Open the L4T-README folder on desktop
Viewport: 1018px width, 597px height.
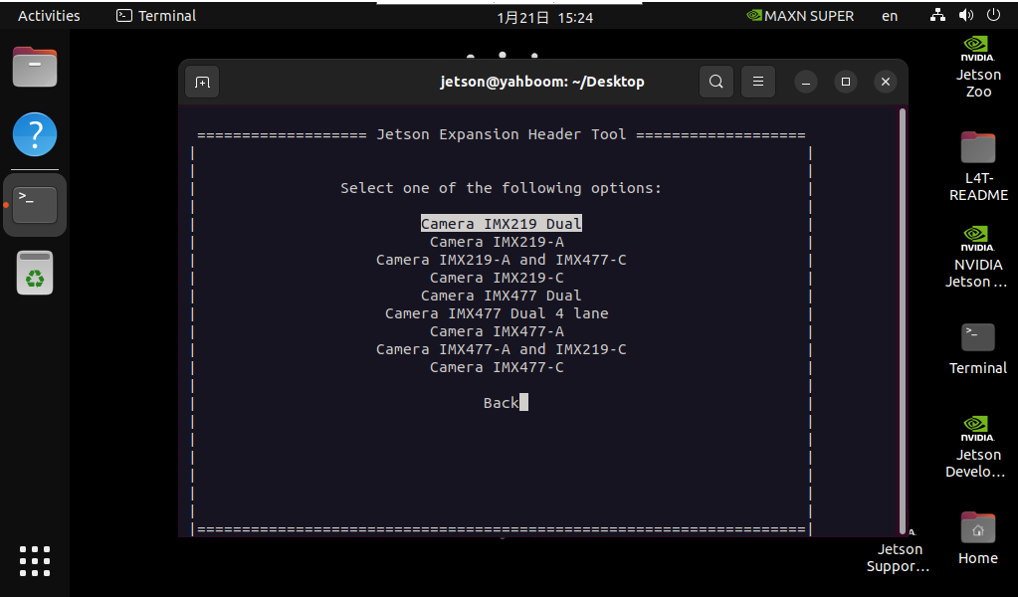(978, 167)
